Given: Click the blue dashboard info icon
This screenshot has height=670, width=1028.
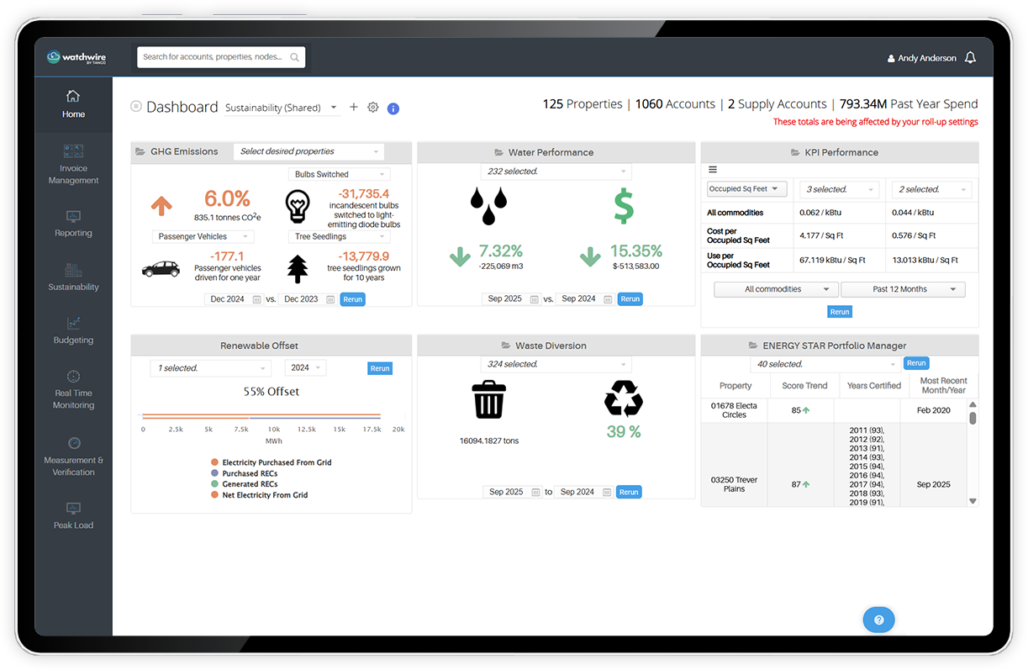Looking at the screenshot, I should coord(393,108).
